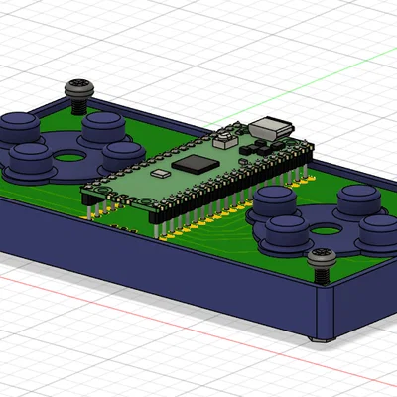Select the rearmost button of the left cluster
Viewport: 397px width, 397px height.
(103, 128)
